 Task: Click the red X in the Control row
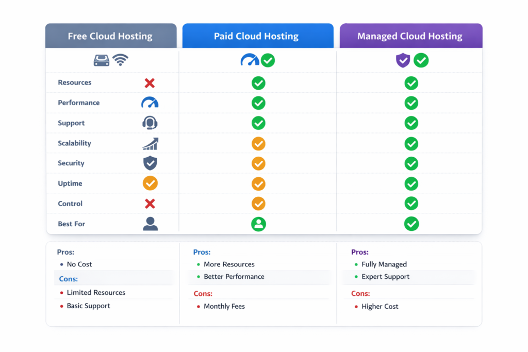(150, 204)
